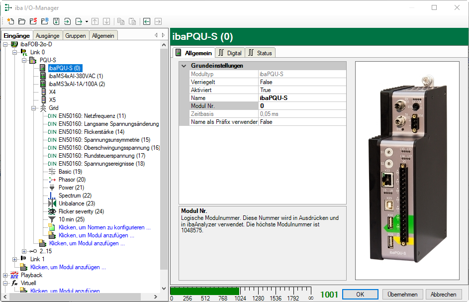Toggle the Verriegelt False value
Viewport: 469px width, 302px height.
(301, 82)
